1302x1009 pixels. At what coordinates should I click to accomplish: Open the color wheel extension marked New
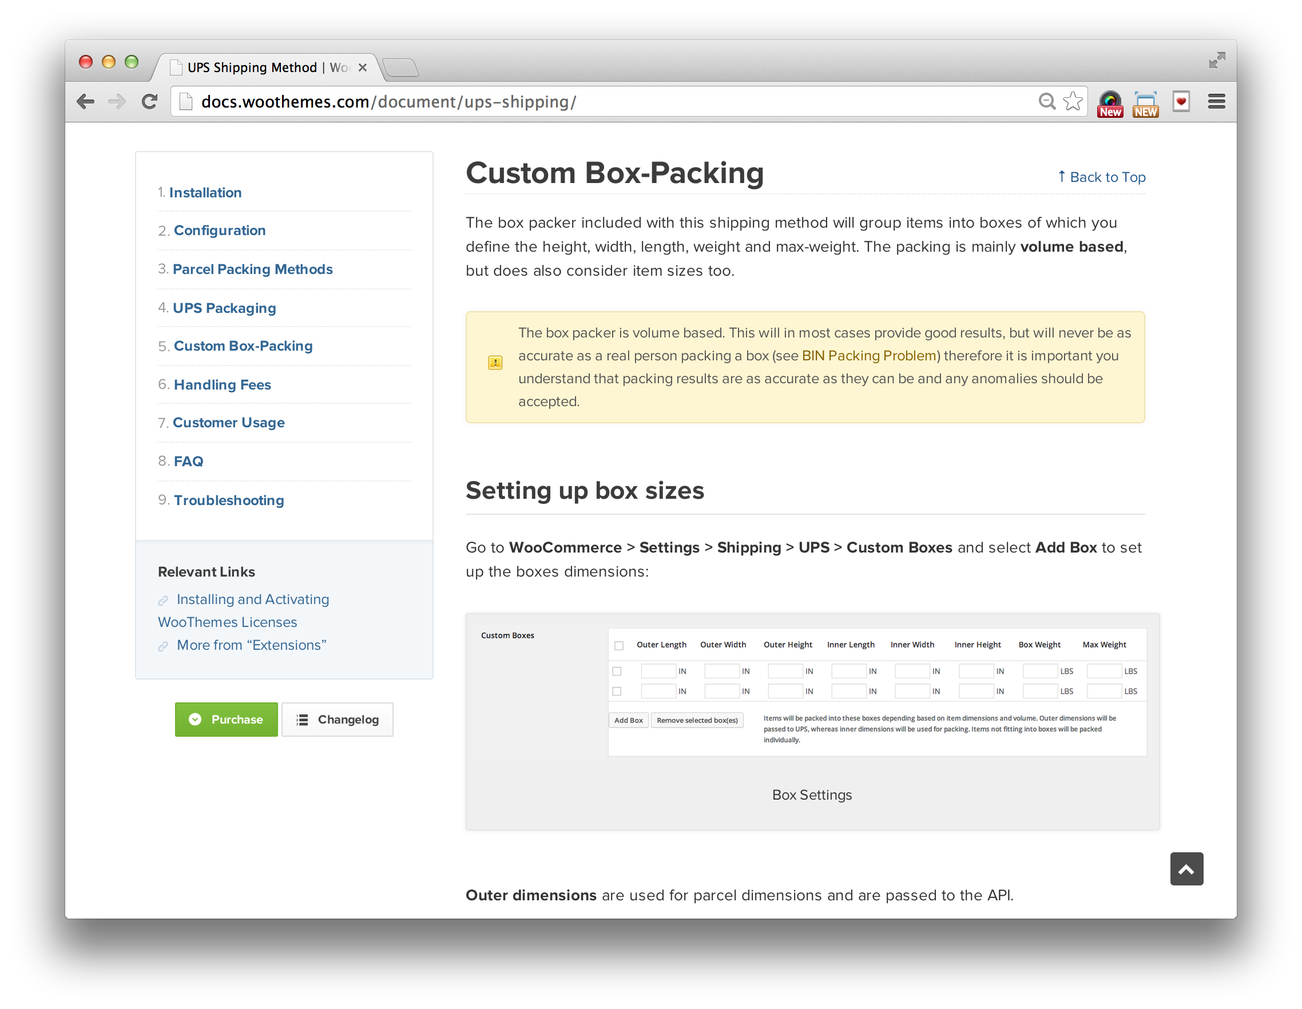pos(1109,104)
